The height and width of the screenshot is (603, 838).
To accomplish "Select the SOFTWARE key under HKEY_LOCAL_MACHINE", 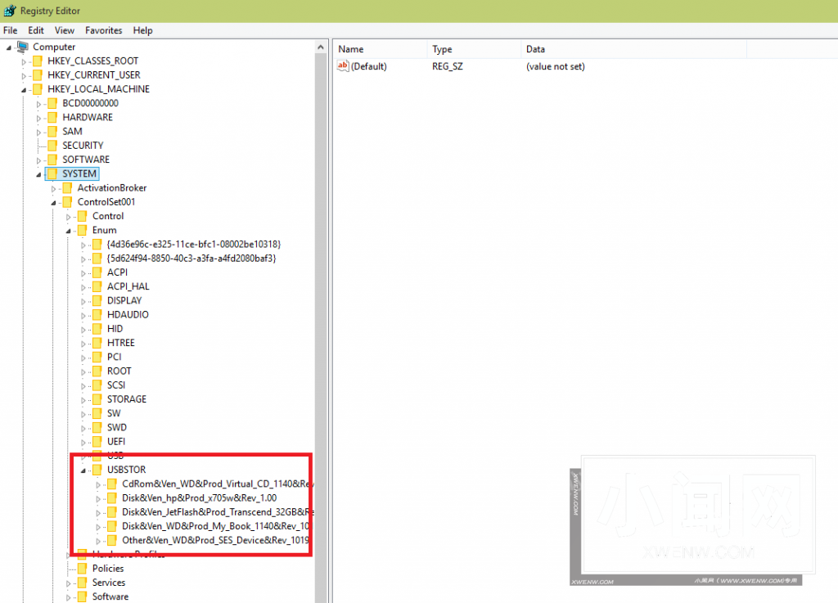I will 85,160.
